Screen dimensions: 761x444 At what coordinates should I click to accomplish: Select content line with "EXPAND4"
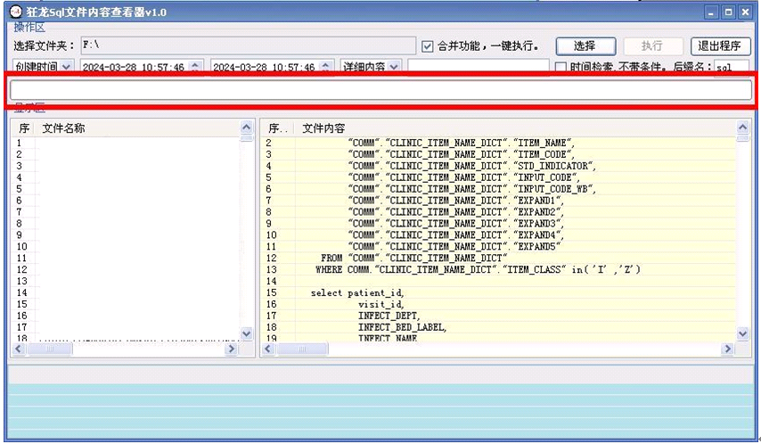pos(499,235)
